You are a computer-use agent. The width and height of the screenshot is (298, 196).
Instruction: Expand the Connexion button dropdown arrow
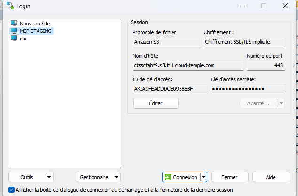pos(204,177)
